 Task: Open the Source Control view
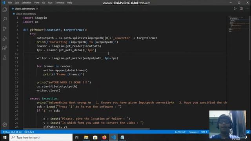(x=5, y=29)
